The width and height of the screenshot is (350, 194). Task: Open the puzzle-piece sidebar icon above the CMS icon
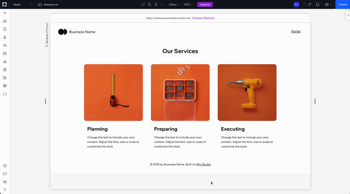pyautogui.click(x=5, y=78)
